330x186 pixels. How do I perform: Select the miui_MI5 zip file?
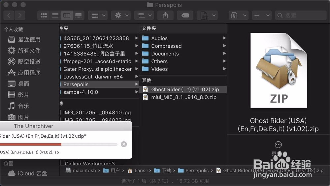183,97
